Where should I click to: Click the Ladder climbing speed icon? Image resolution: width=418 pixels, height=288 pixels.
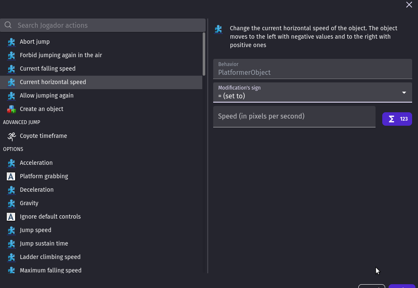click(11, 257)
